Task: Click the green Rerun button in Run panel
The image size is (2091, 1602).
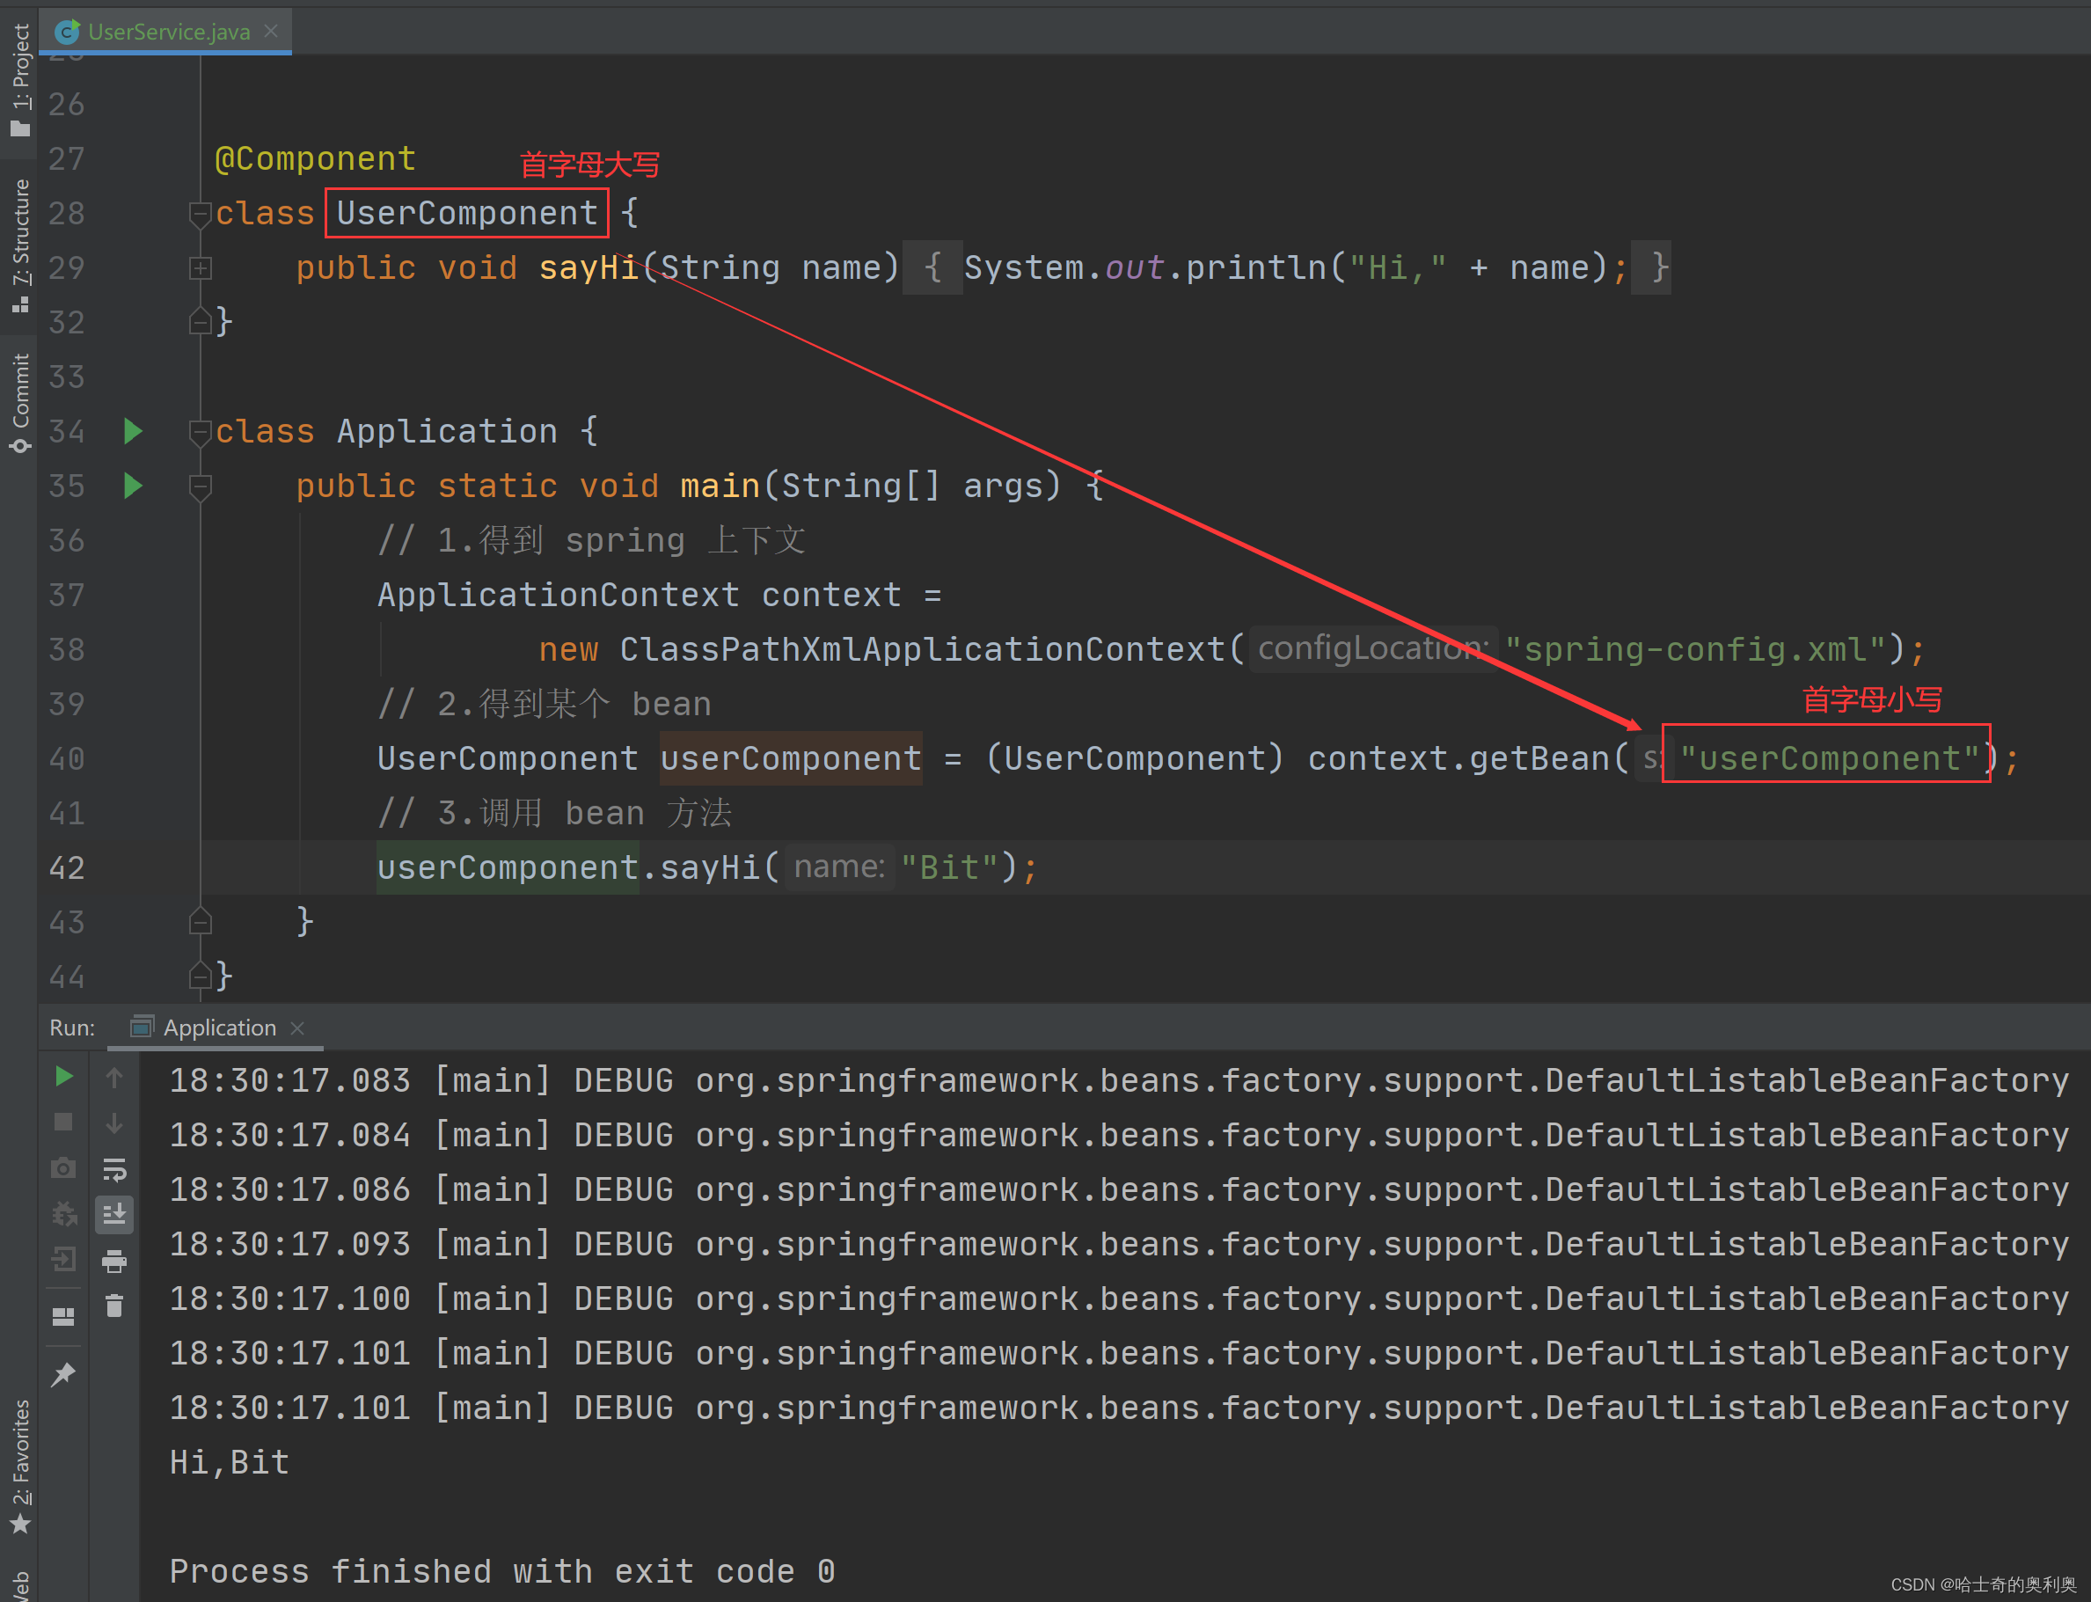Action: pyautogui.click(x=64, y=1078)
